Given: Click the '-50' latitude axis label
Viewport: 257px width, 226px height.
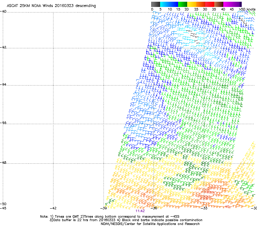Looking at the screenshot, I should 3,204.
